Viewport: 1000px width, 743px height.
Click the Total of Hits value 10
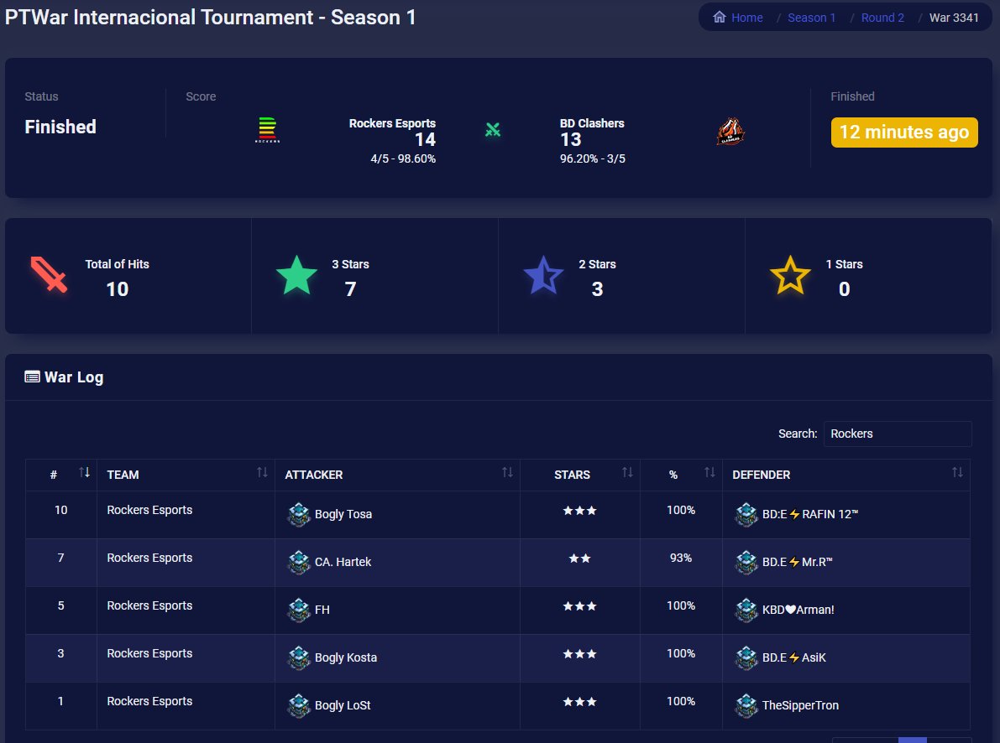[118, 289]
